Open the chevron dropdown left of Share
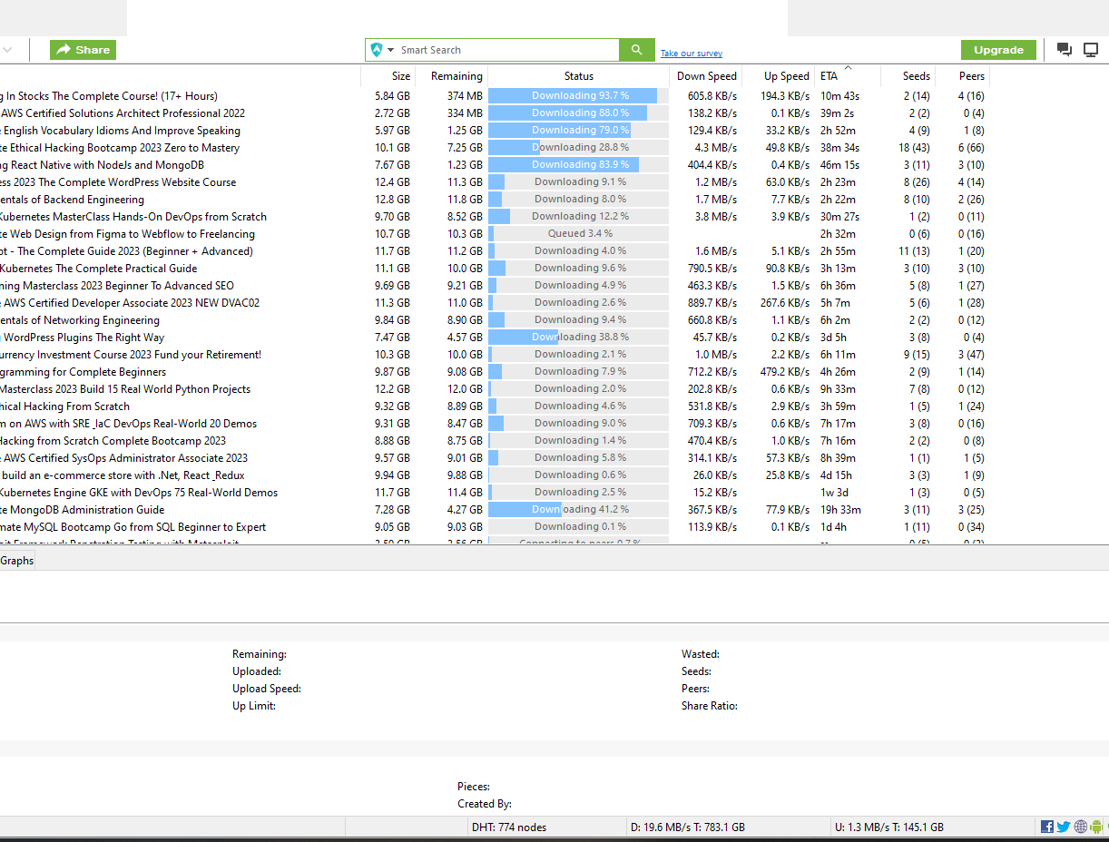The height and width of the screenshot is (842, 1109). [x=7, y=50]
